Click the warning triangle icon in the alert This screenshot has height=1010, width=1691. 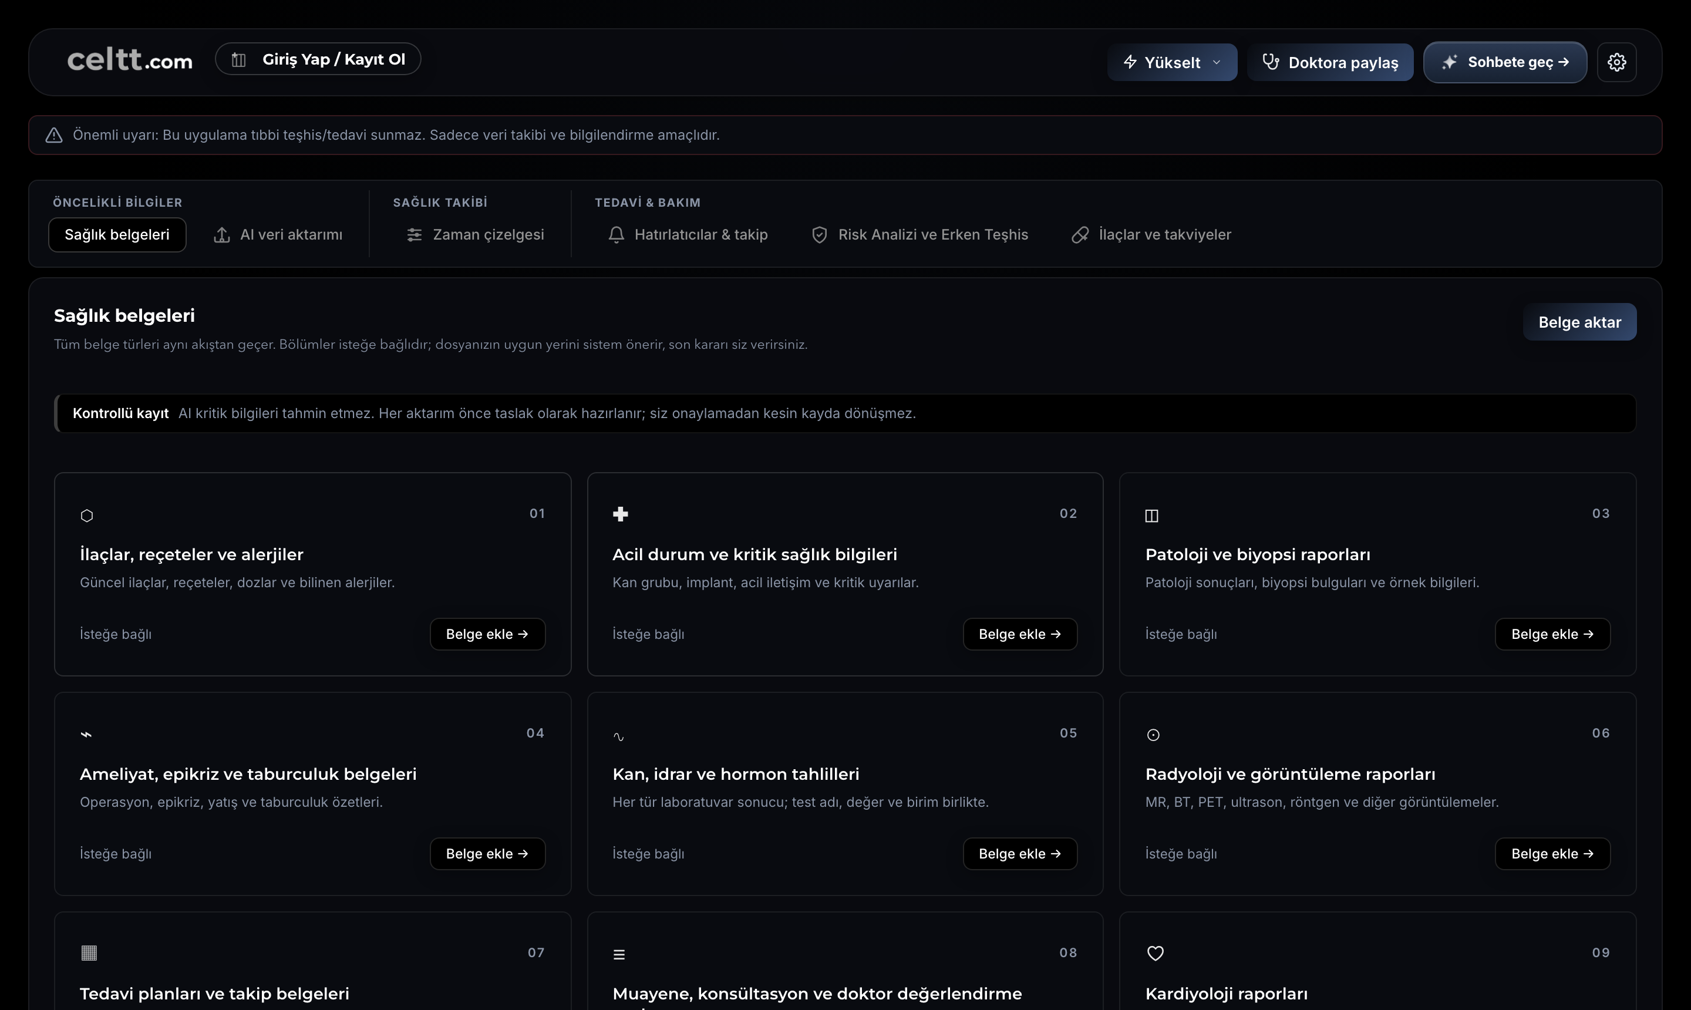[54, 134]
